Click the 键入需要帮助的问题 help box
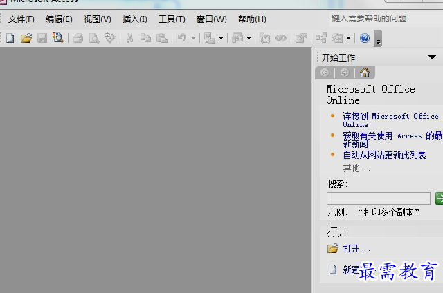Viewport: 443px width, 293px height. click(386, 19)
